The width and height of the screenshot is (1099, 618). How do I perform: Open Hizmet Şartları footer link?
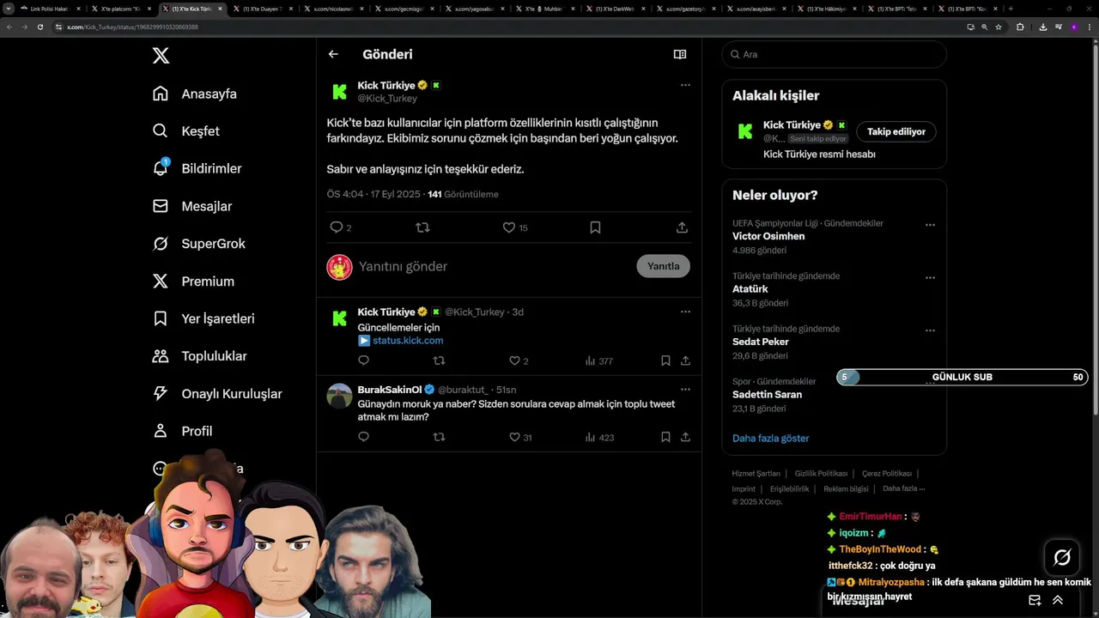[756, 474]
